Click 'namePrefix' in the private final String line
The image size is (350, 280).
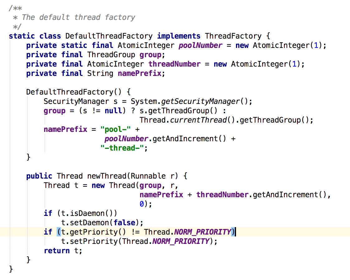pyautogui.click(x=140, y=73)
